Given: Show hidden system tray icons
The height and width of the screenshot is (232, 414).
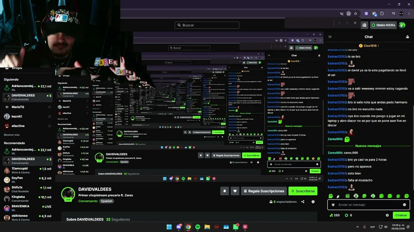Looking at the screenshot, I should coord(357,227).
